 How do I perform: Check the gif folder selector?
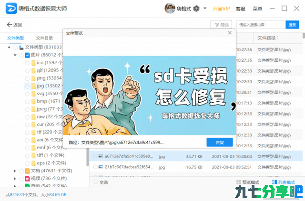pyautogui.click(x=28, y=71)
